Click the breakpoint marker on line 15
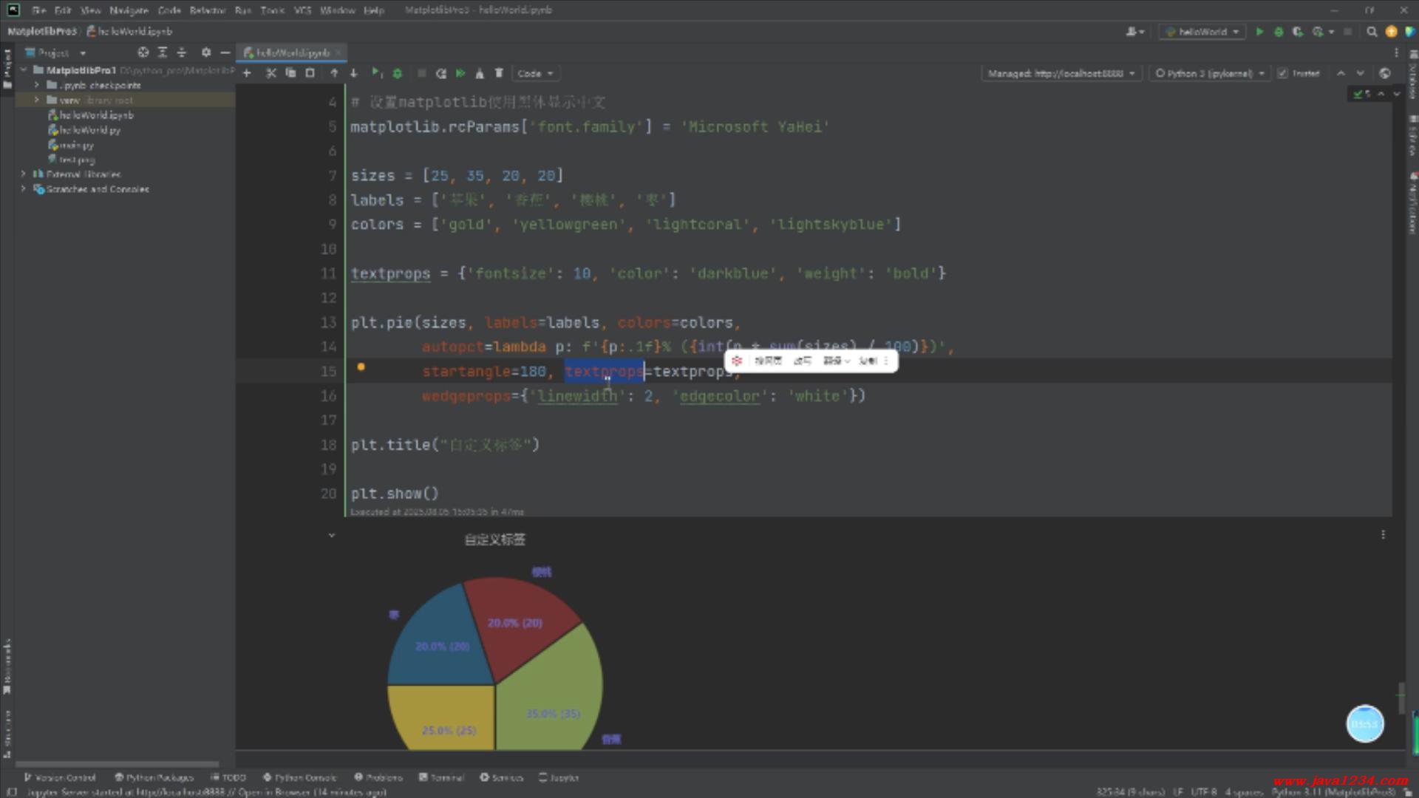 (x=361, y=366)
